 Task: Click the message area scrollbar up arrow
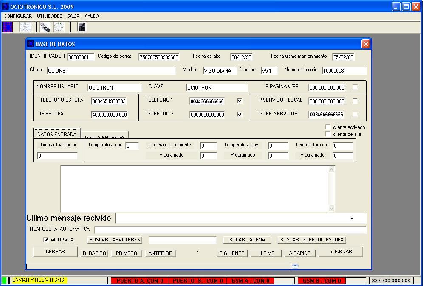(332, 170)
